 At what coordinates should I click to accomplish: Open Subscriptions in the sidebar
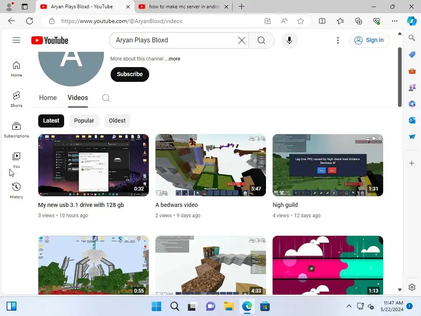16,130
